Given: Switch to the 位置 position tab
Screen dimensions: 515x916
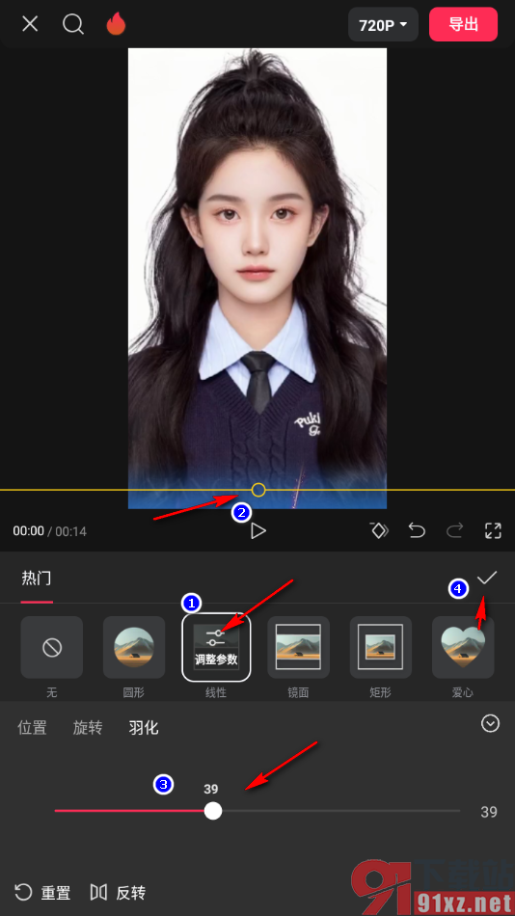Looking at the screenshot, I should tap(32, 728).
